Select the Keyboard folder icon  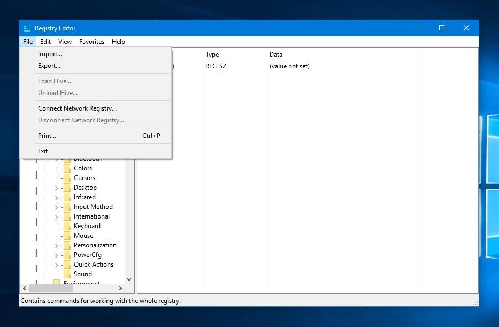coord(67,226)
